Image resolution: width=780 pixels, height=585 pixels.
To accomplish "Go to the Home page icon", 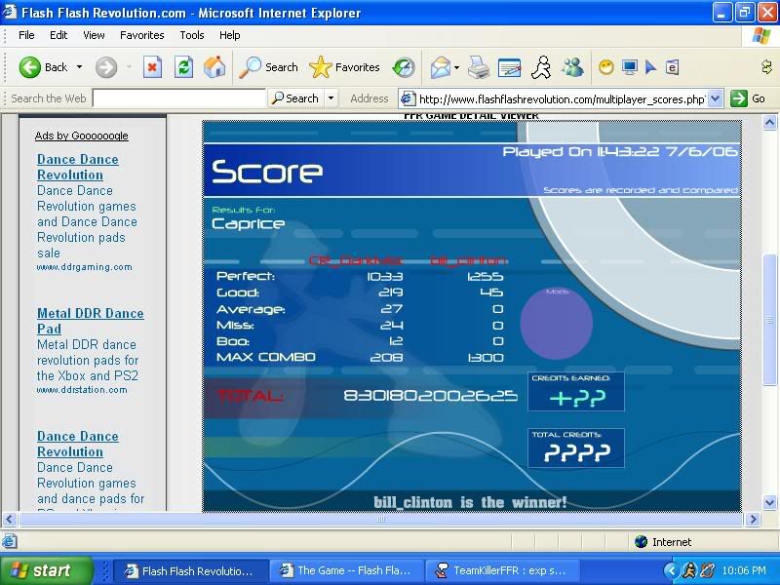I will click(214, 67).
